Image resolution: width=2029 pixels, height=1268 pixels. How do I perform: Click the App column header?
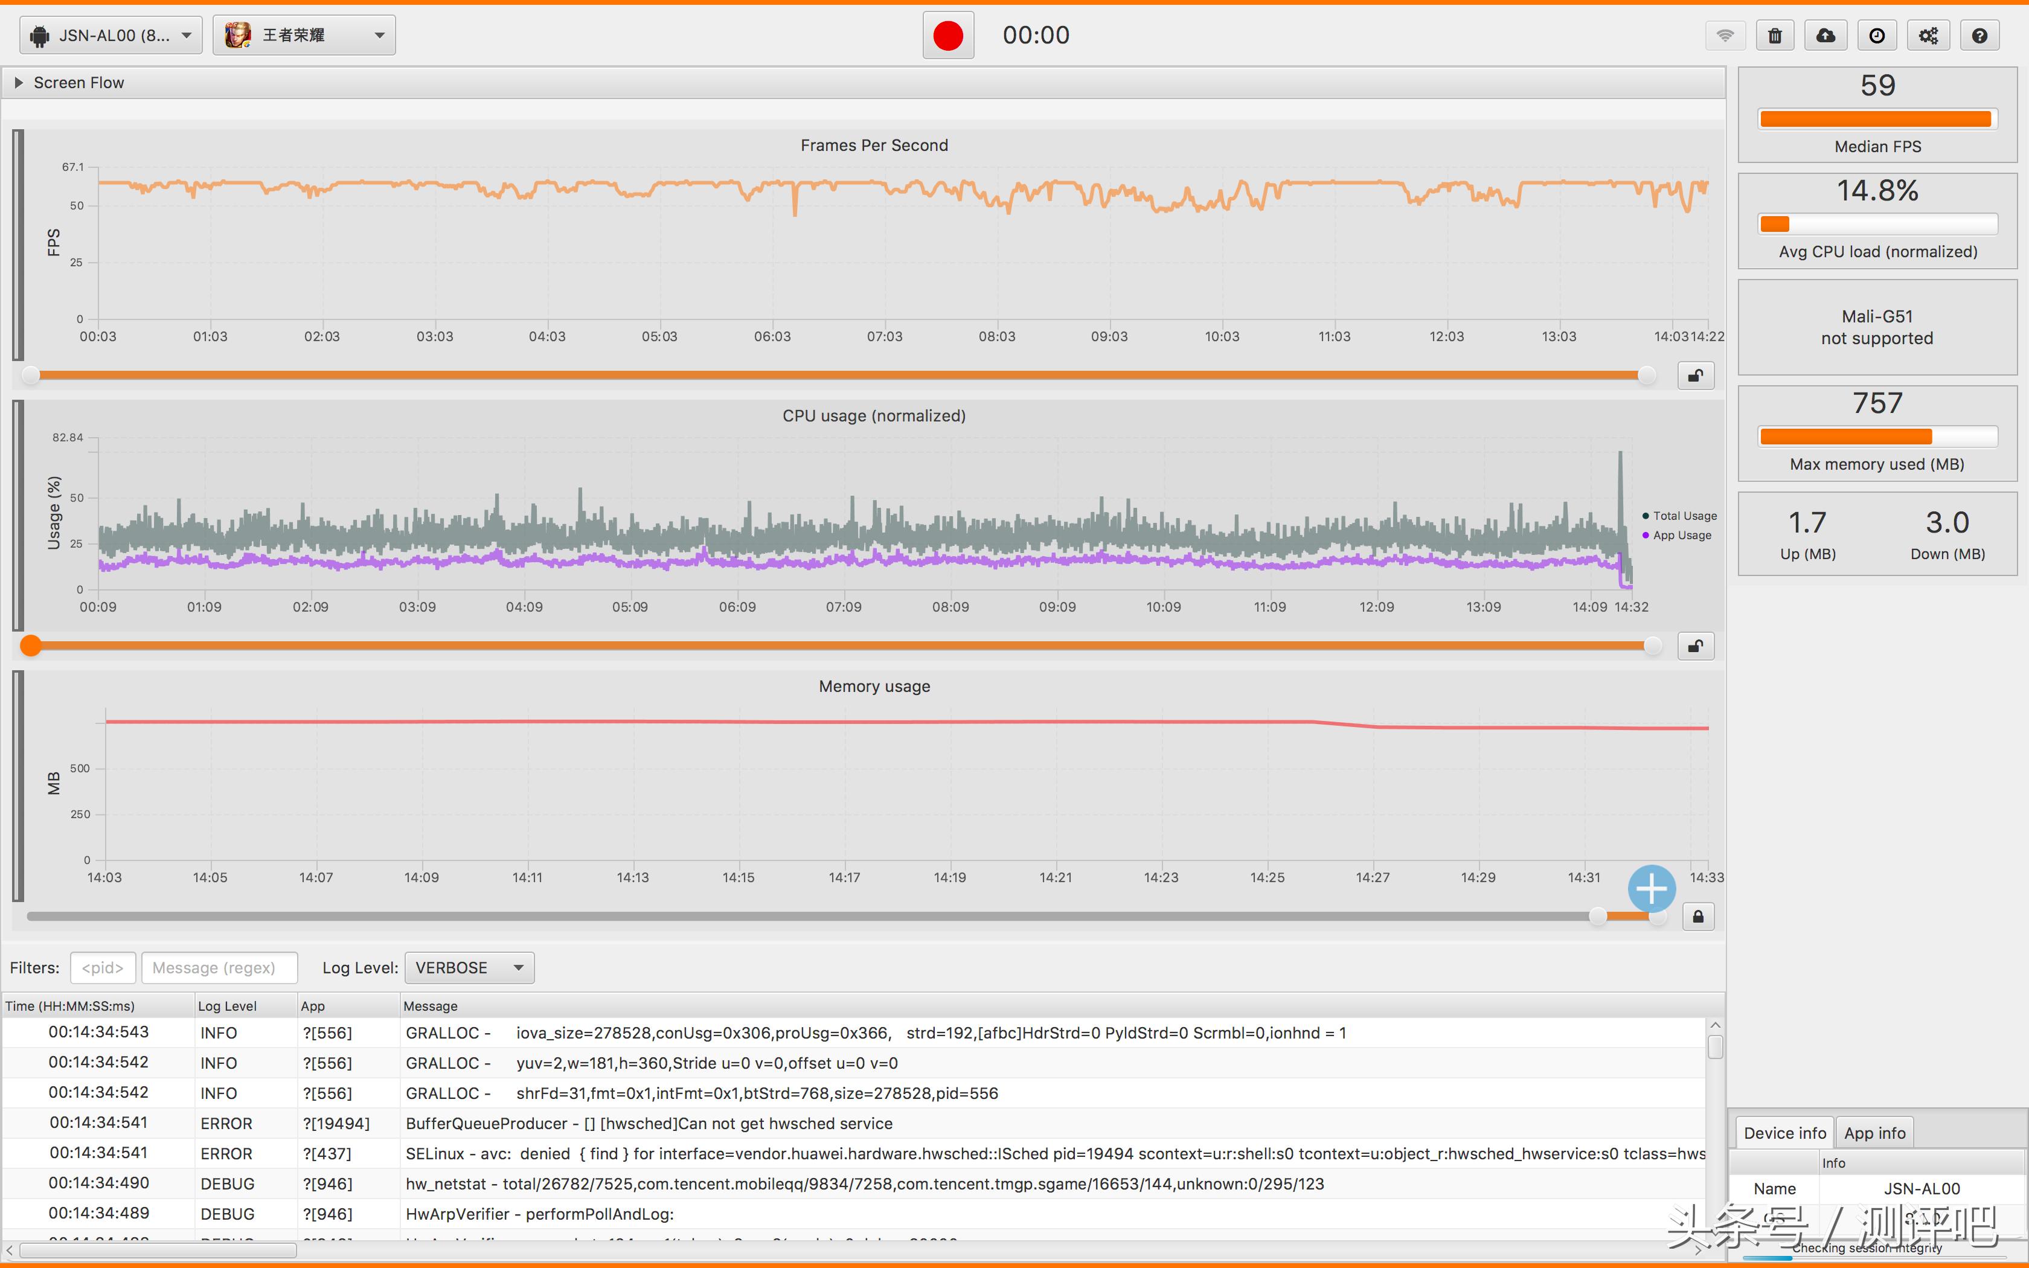pos(348,1005)
